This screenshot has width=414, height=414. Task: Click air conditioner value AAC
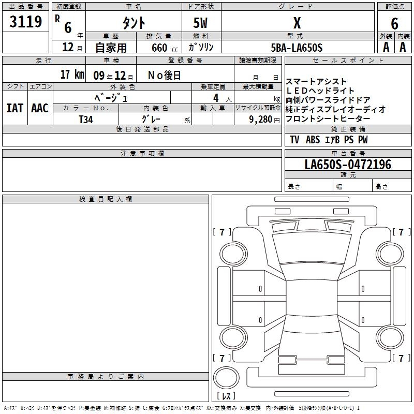coord(40,108)
